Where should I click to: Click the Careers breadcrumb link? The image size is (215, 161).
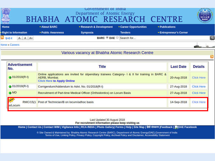tap(15, 45)
